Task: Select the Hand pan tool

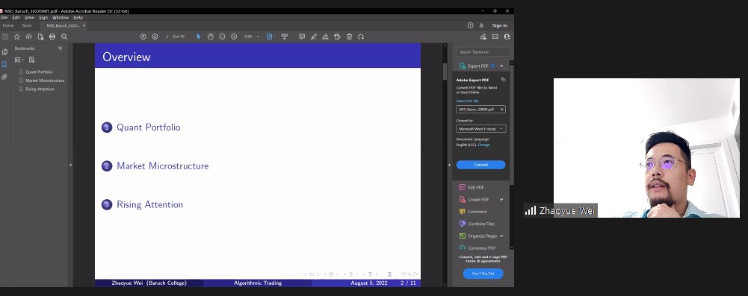Action: (x=211, y=37)
